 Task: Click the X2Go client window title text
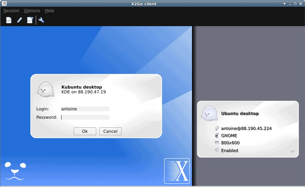pyautogui.click(x=144, y=4)
